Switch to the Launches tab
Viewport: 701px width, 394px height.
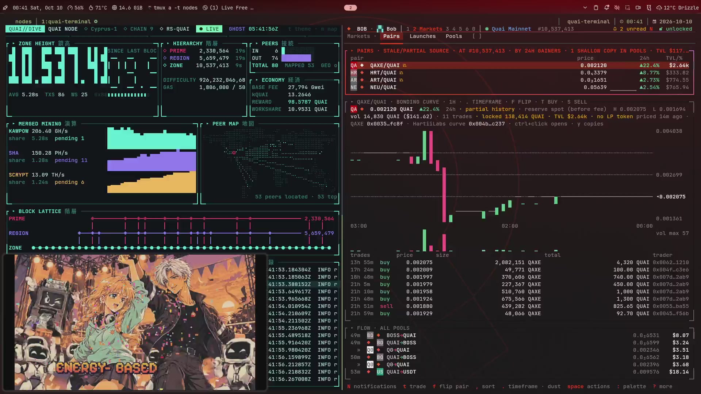tap(422, 36)
